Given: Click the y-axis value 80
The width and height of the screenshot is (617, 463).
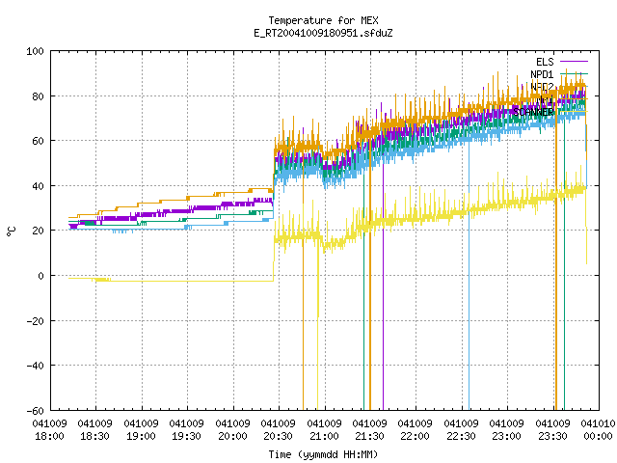Looking at the screenshot, I should 38,96.
